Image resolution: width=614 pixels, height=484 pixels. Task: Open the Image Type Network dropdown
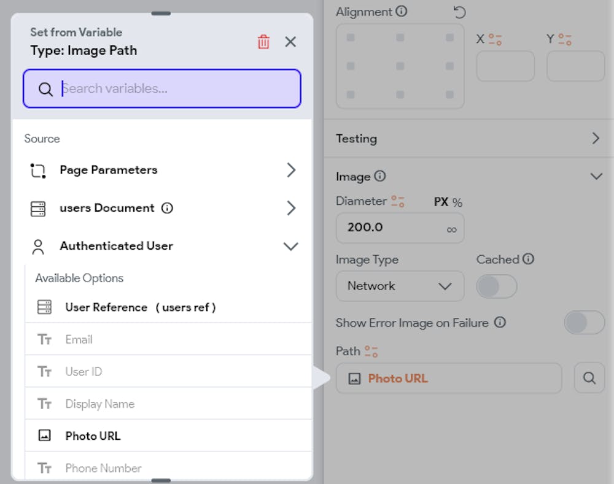click(x=400, y=286)
